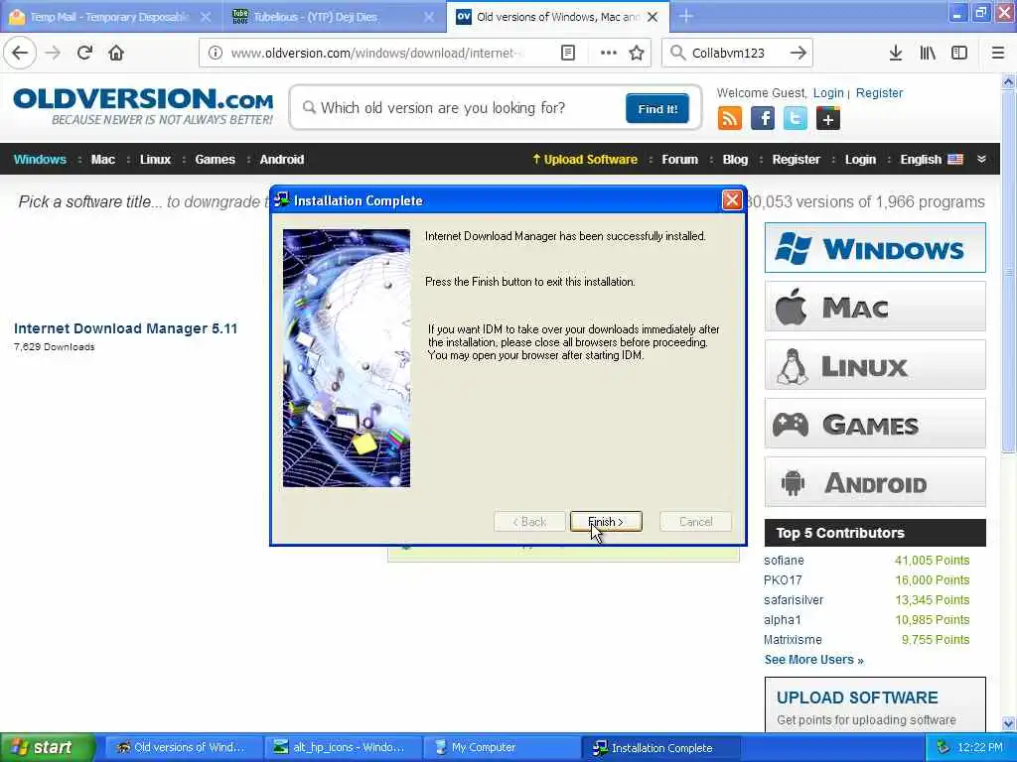Open the Twitter icon on OldVersion
This screenshot has height=762, width=1017.
click(x=796, y=119)
